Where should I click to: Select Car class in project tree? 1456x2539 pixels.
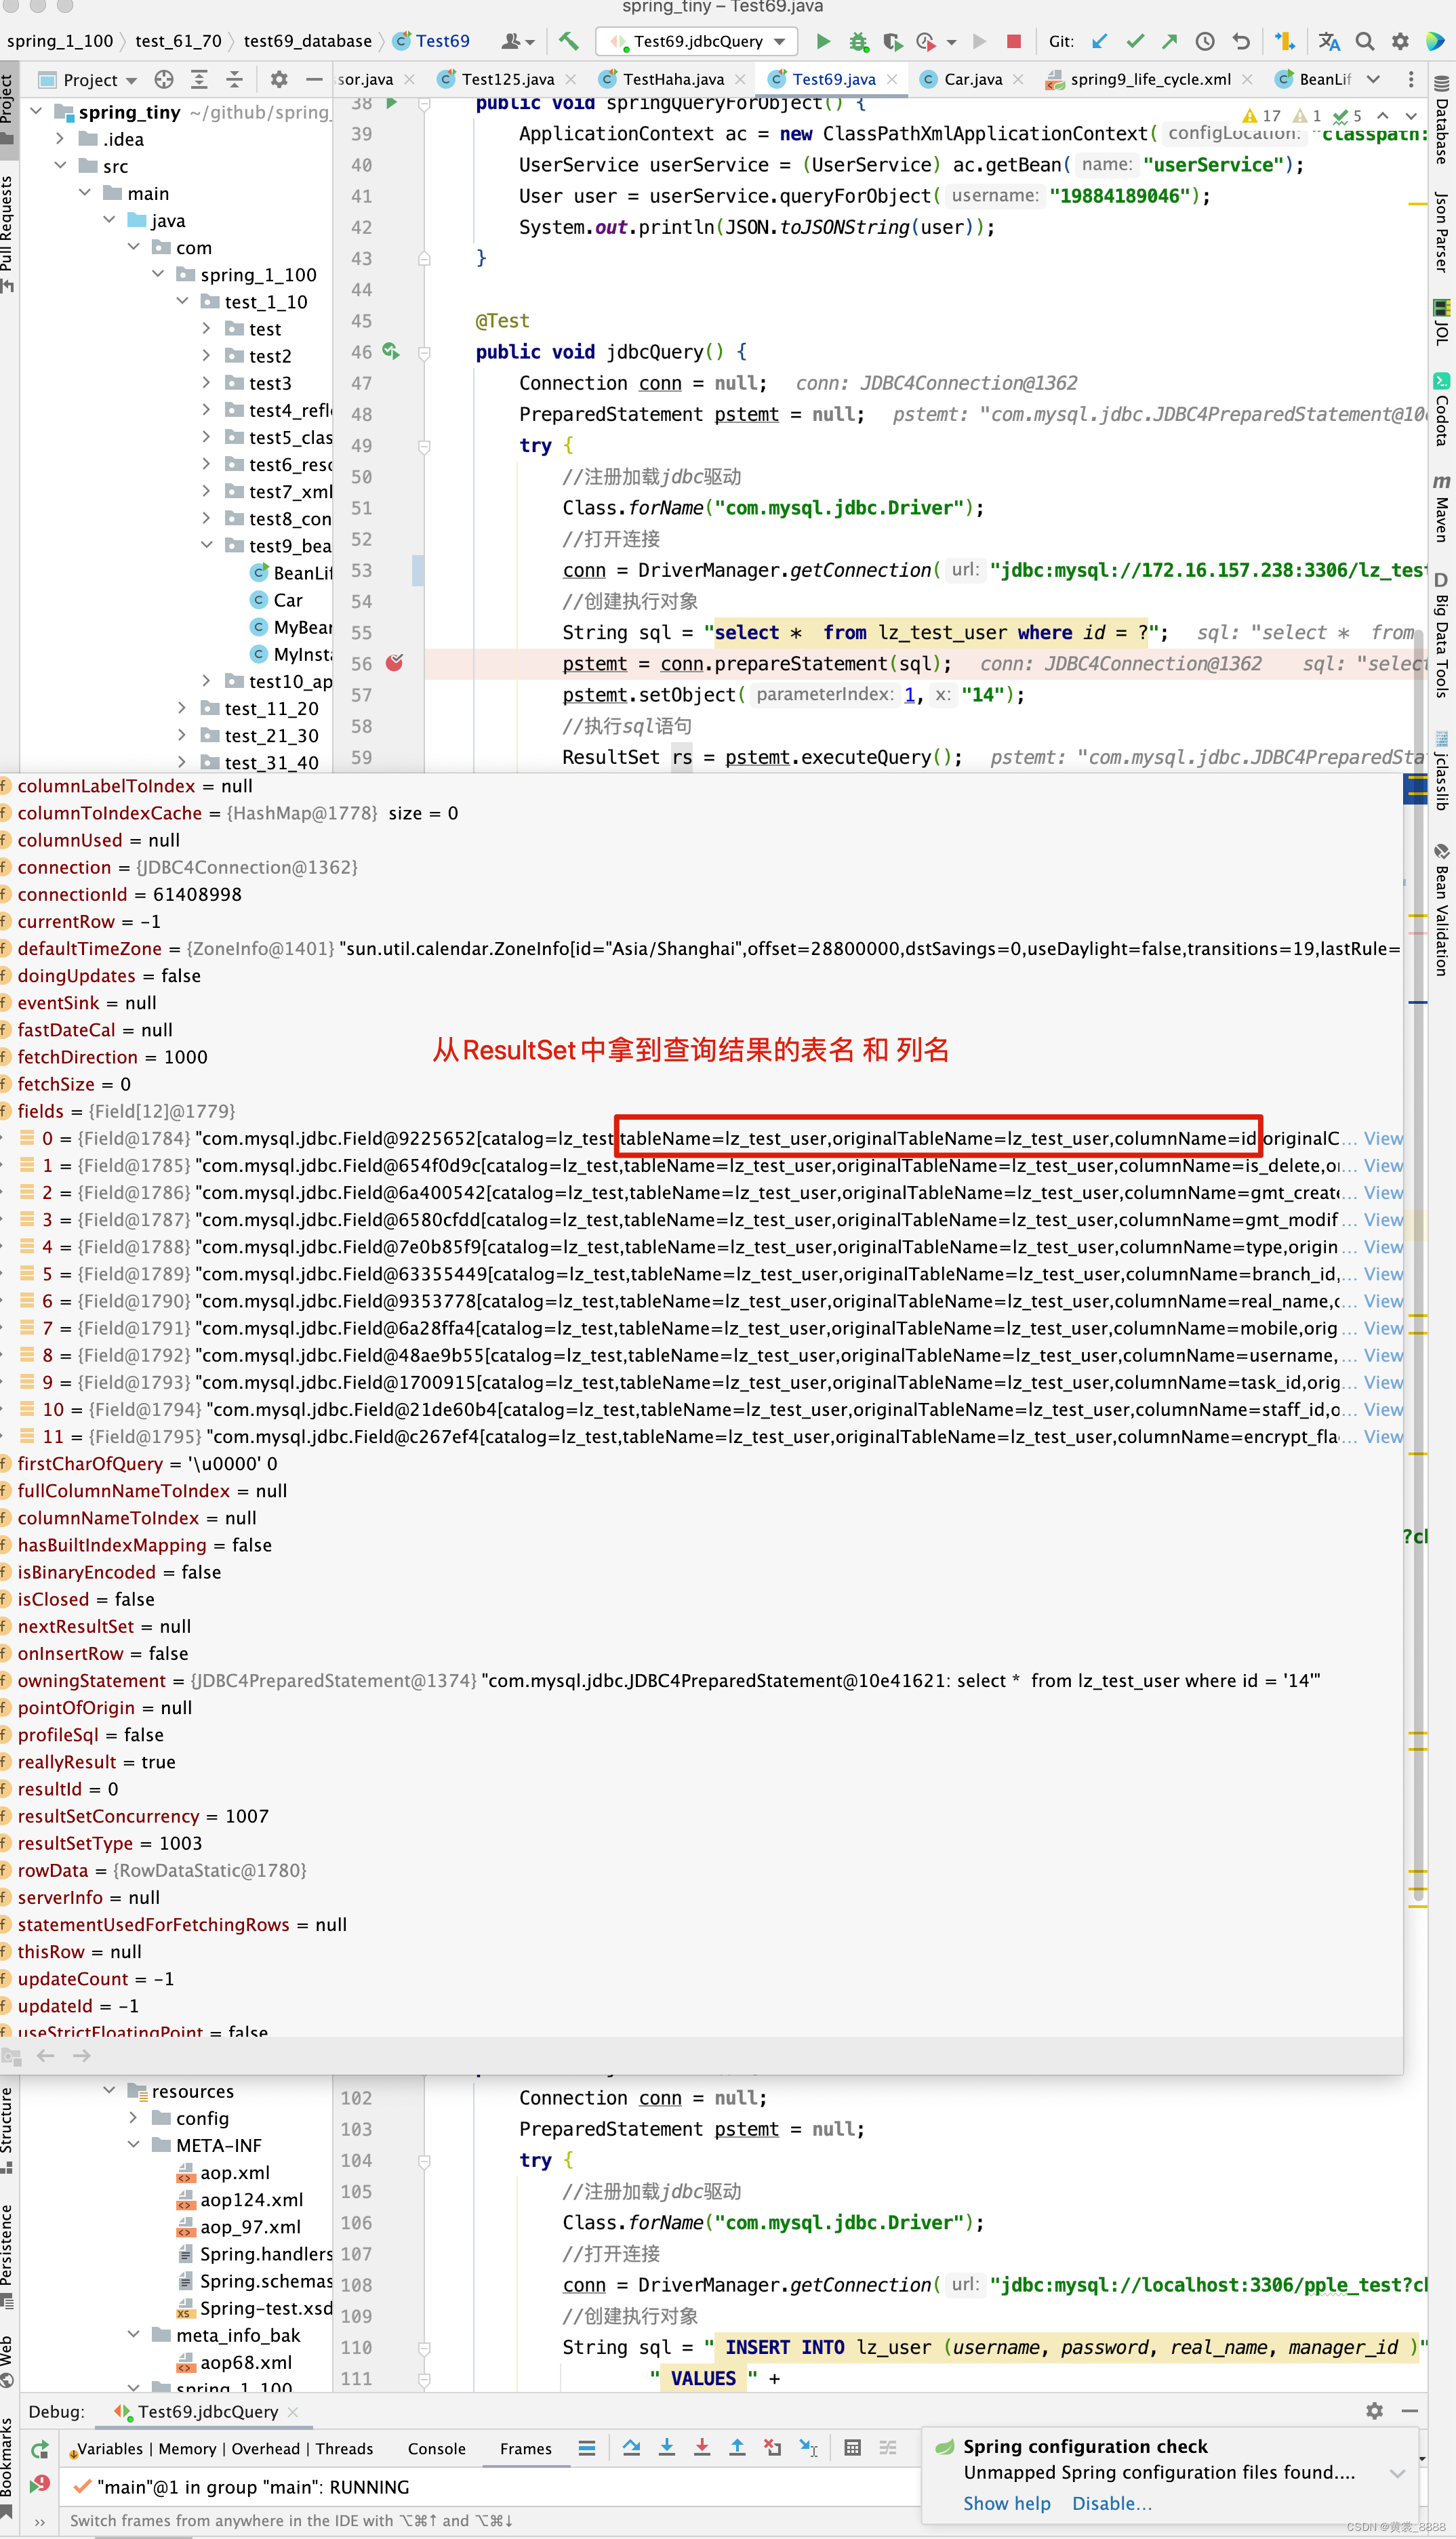pyautogui.click(x=288, y=600)
